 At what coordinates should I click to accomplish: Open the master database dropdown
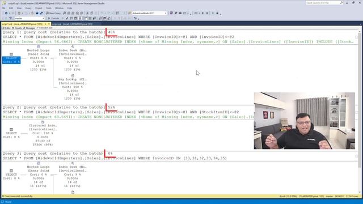point(43,18)
